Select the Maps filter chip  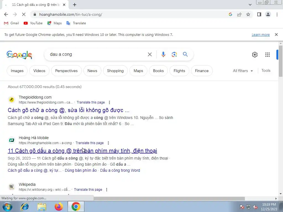click(x=138, y=71)
